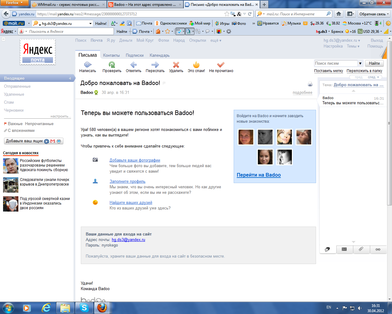
Task: Click the Firefox home button
Action: click(x=339, y=14)
